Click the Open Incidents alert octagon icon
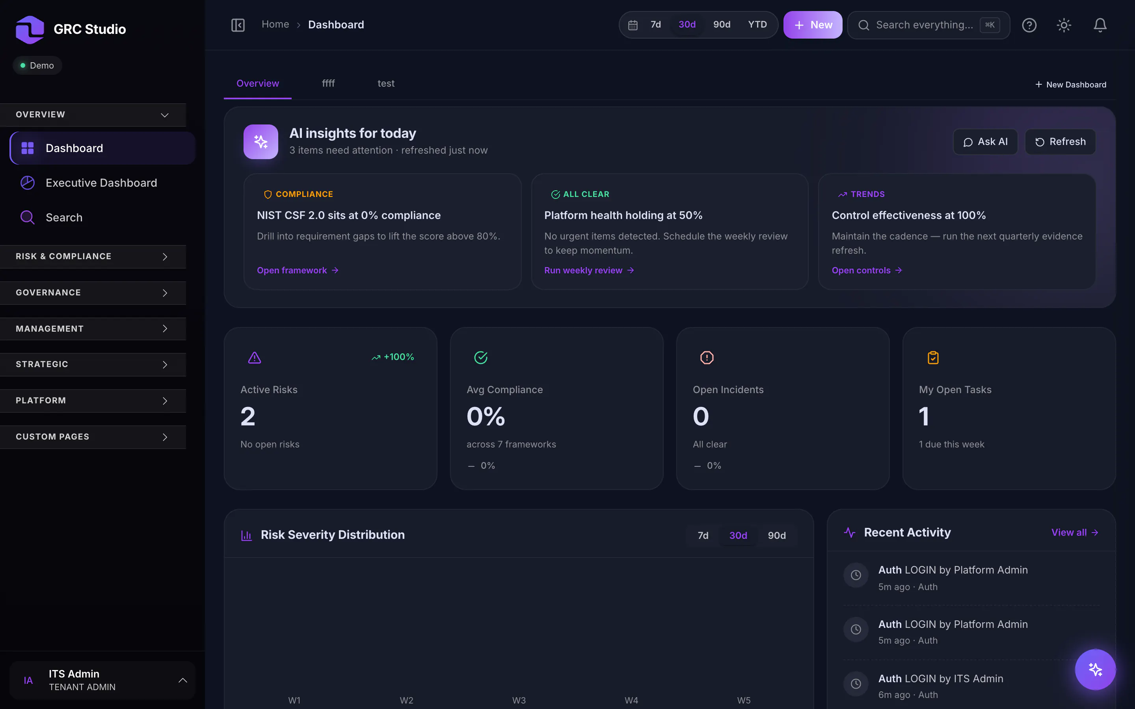 pos(707,358)
